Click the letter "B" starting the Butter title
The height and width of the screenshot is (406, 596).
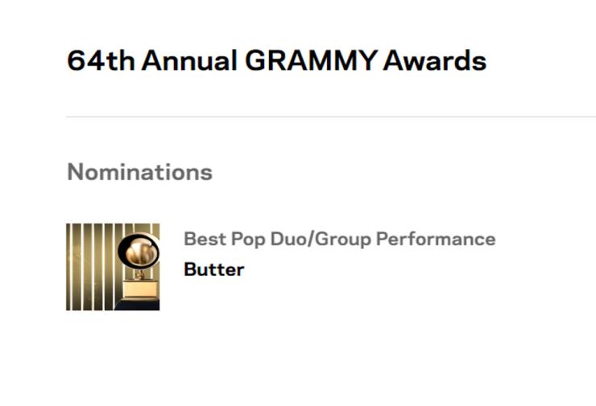tap(190, 269)
